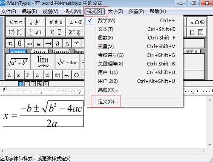Image resolution: width=213 pixels, height=162 pixels.
Task: Choose the 变量(V) style
Action: pos(134,46)
